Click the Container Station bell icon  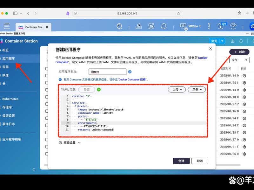241,41
